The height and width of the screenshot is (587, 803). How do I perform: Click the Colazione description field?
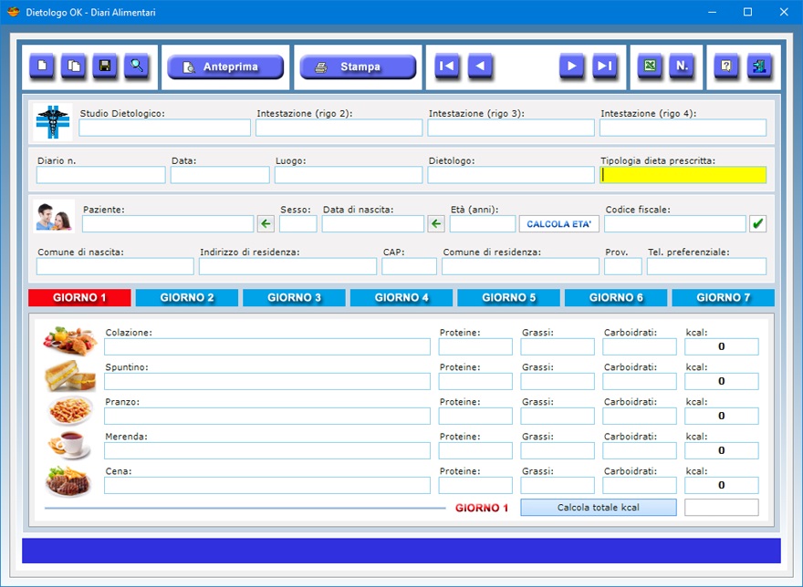tap(267, 347)
